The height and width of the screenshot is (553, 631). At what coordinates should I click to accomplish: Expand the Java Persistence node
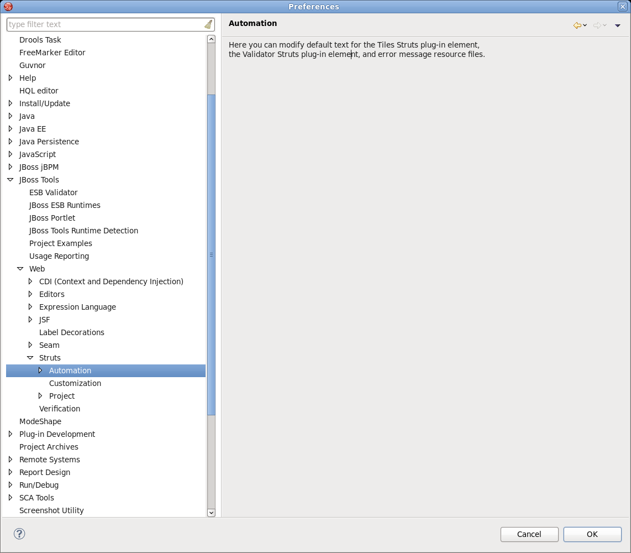point(10,142)
